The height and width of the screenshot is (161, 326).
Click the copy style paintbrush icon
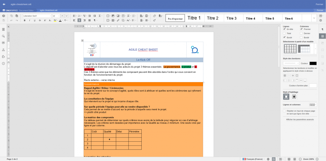coord(154,20)
